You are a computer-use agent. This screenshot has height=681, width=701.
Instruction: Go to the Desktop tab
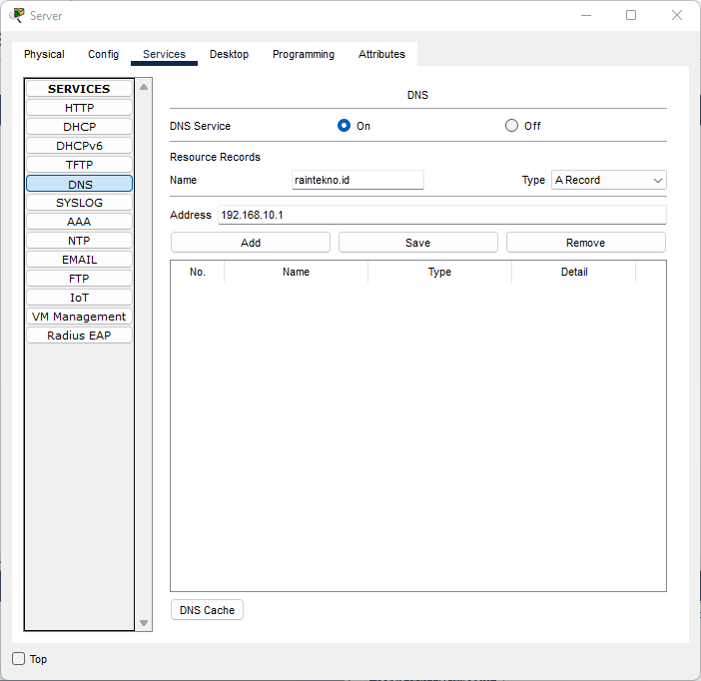(x=229, y=54)
